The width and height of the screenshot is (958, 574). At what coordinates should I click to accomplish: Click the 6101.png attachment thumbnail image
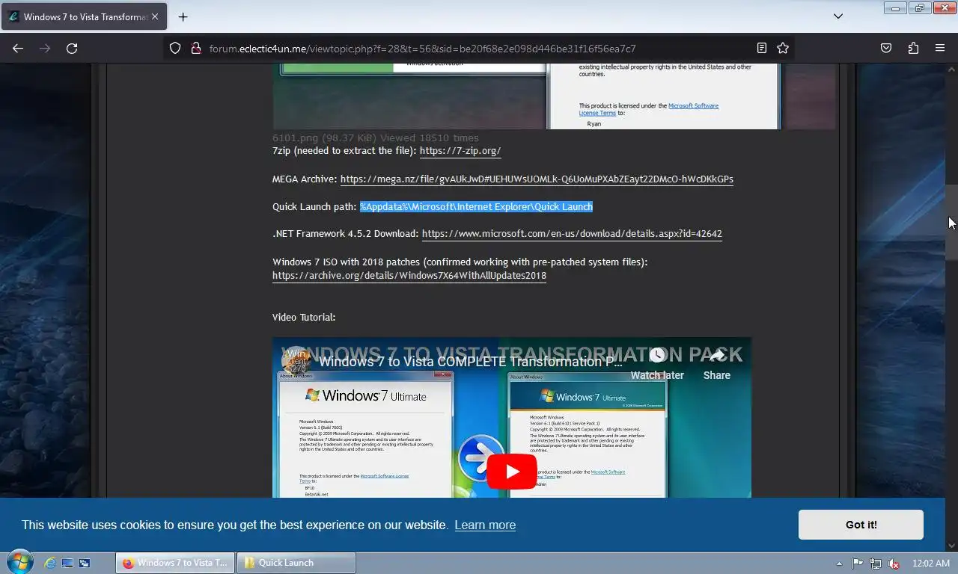pyautogui.click(x=554, y=96)
